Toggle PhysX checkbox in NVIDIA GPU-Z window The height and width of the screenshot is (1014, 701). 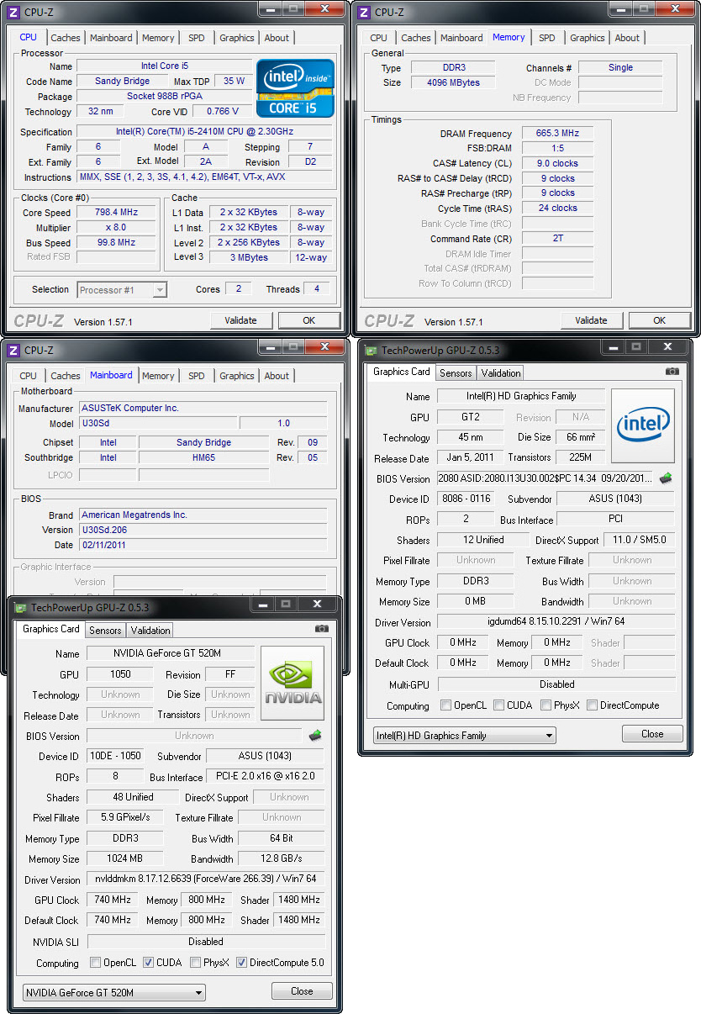coord(195,963)
